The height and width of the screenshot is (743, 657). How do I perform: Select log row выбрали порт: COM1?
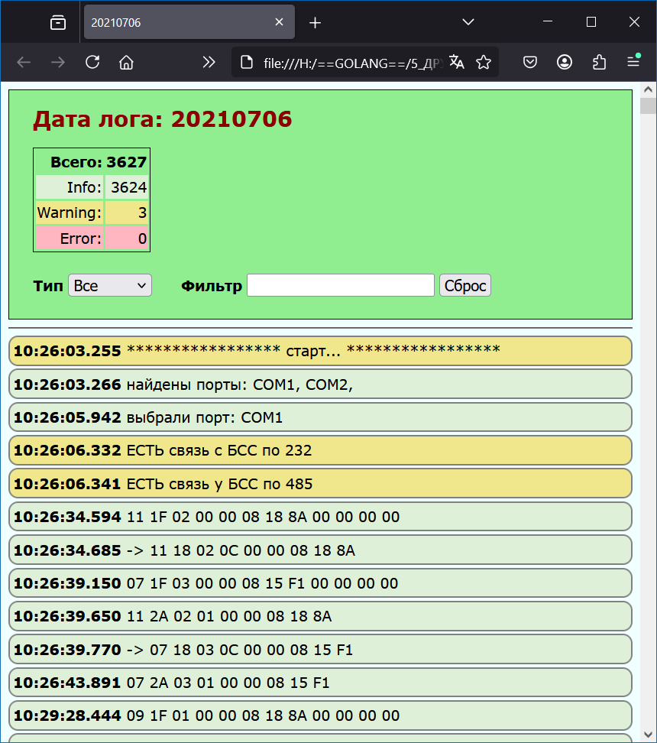(321, 417)
